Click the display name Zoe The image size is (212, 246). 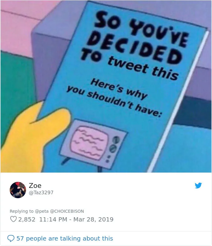35,185
